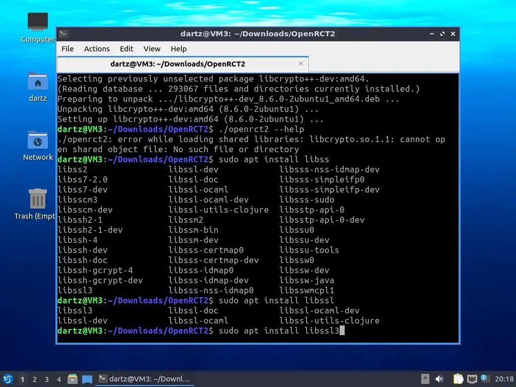This screenshot has width=516, height=387.
Task: Open the Help menu
Action: point(179,49)
